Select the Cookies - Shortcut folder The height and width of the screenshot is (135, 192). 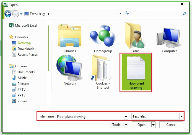coord(102,68)
